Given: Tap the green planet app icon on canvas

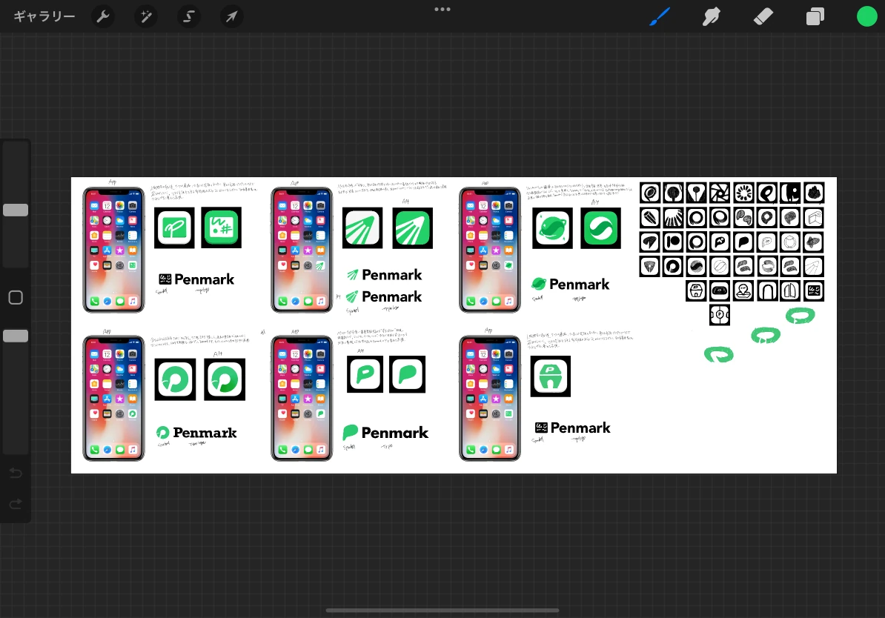Looking at the screenshot, I should pyautogui.click(x=552, y=228).
